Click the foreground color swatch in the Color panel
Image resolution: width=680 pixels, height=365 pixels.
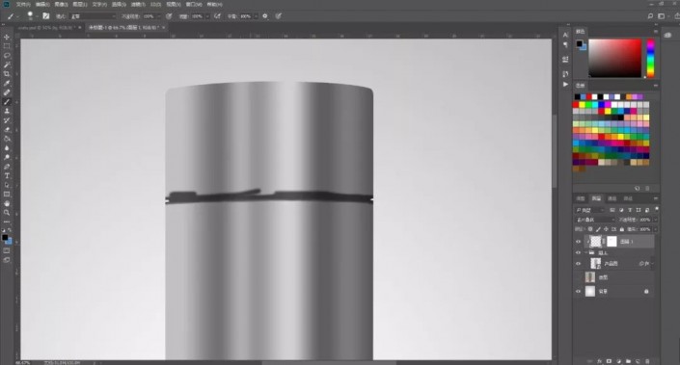pos(579,43)
